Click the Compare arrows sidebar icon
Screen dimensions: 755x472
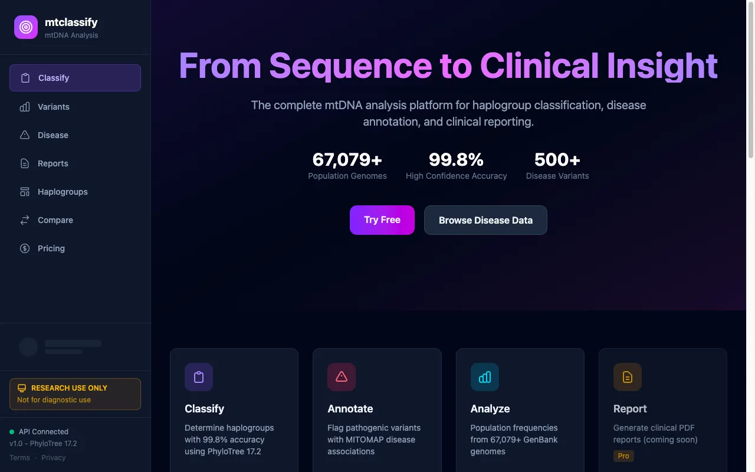25,220
